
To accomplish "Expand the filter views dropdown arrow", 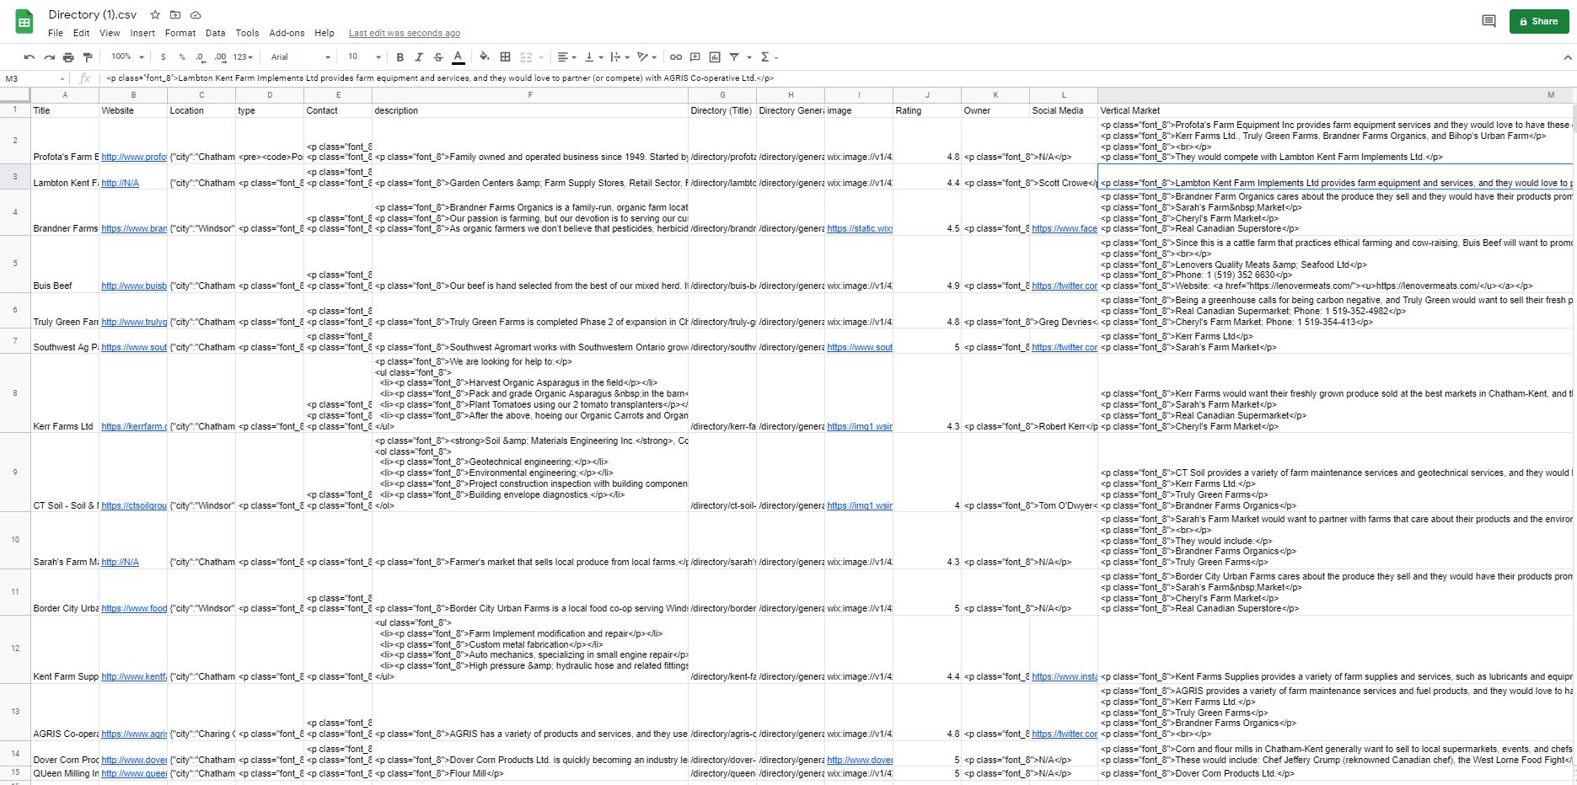I will [x=748, y=57].
